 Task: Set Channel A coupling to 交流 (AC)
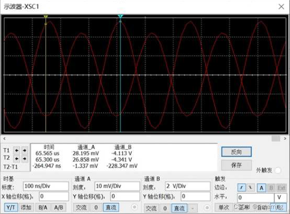(x=81, y=207)
